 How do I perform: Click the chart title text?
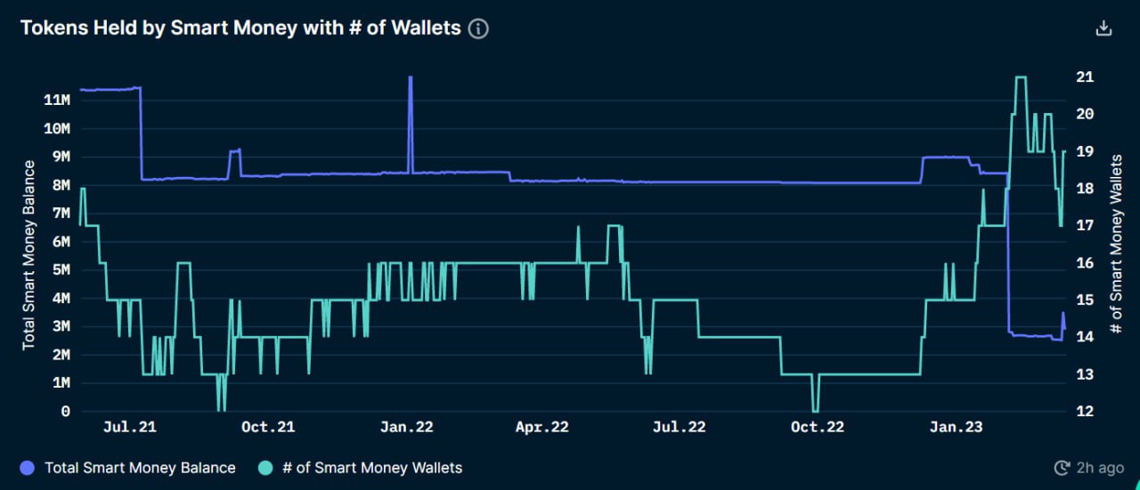pos(240,28)
